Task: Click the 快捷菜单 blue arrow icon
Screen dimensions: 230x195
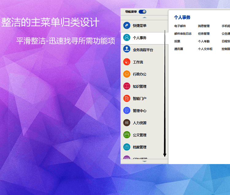Action: [x=127, y=25]
